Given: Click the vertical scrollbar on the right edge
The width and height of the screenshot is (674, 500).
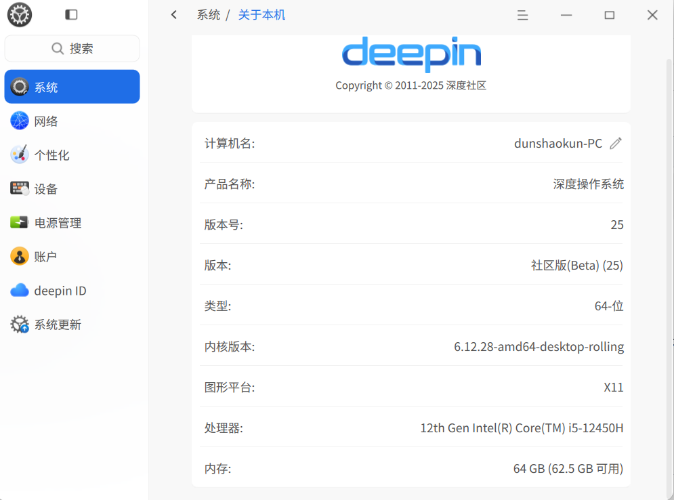Looking at the screenshot, I should (669, 275).
